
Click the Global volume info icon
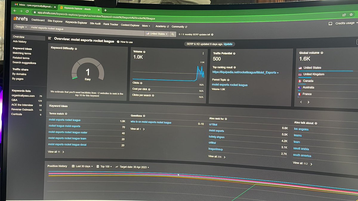(322, 53)
